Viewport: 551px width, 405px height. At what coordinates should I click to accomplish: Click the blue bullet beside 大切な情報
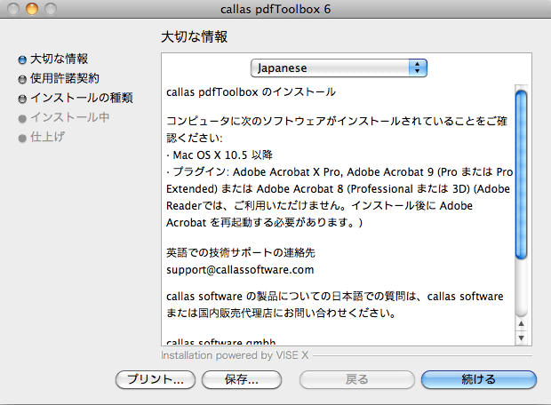(22, 60)
